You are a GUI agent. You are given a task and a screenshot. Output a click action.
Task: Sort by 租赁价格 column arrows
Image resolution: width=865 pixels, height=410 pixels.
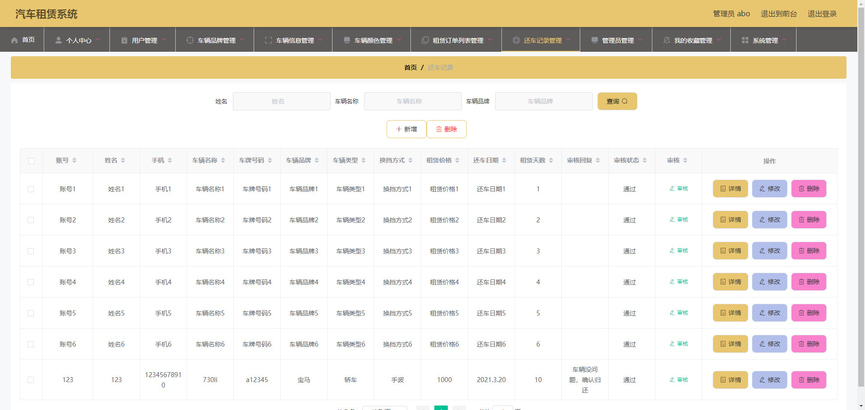coord(457,160)
